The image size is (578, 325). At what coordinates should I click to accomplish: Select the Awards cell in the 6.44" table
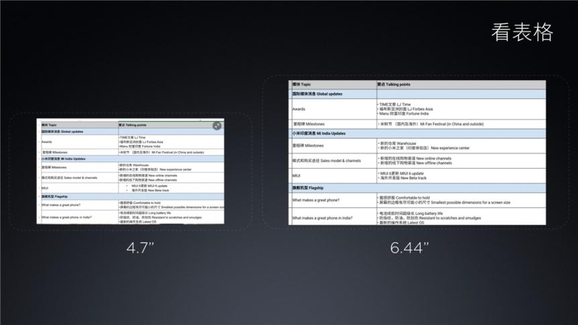299,109
